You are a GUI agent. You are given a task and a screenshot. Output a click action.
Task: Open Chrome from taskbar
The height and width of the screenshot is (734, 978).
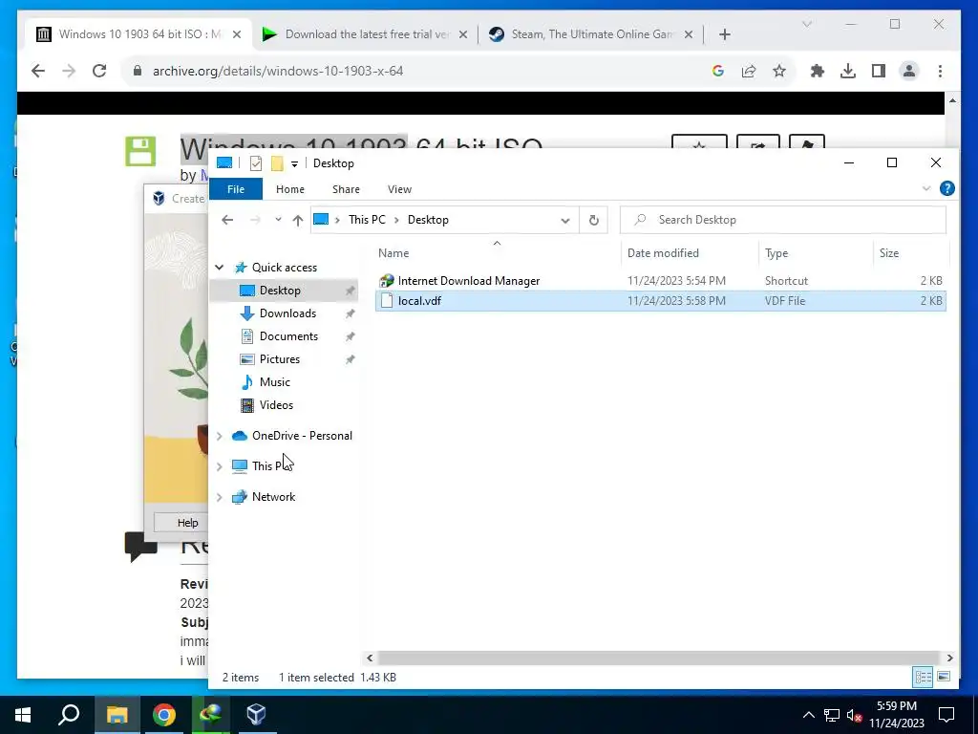point(164,715)
